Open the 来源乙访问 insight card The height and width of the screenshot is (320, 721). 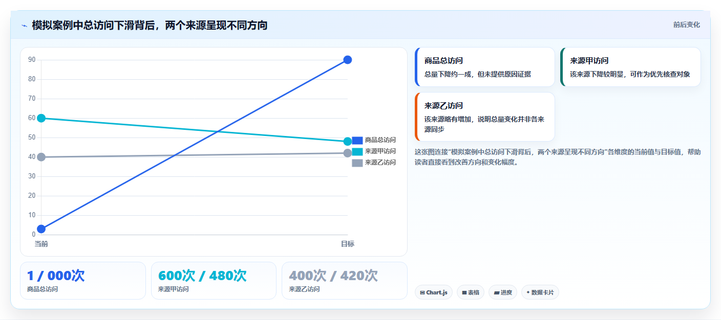485,117
